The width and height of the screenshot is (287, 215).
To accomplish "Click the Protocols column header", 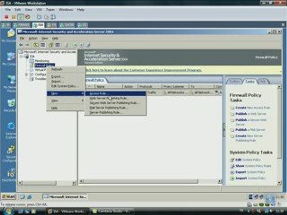I will coord(150,87).
